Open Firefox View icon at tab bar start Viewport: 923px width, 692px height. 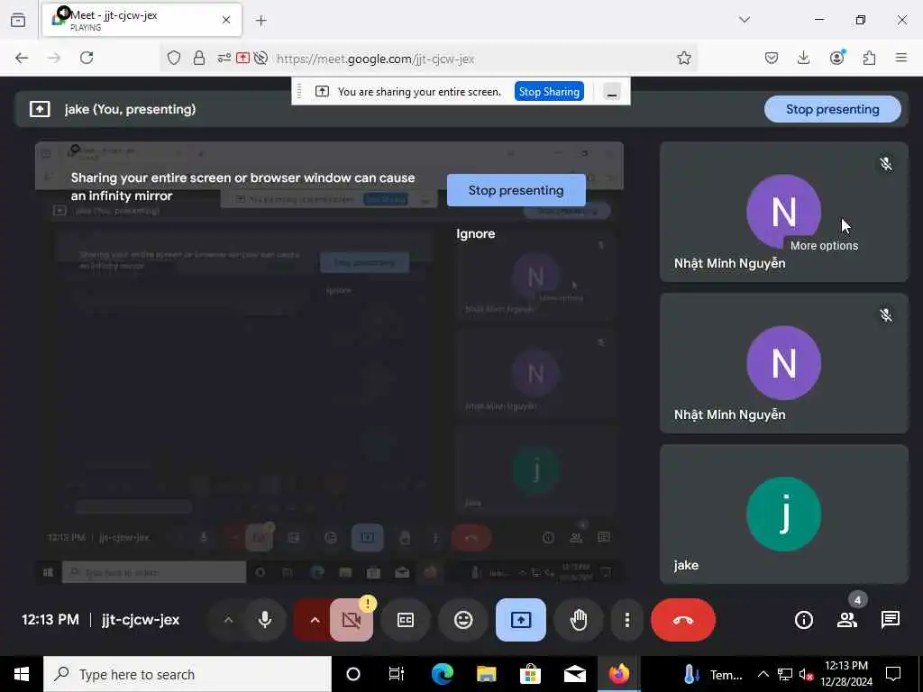[18, 20]
